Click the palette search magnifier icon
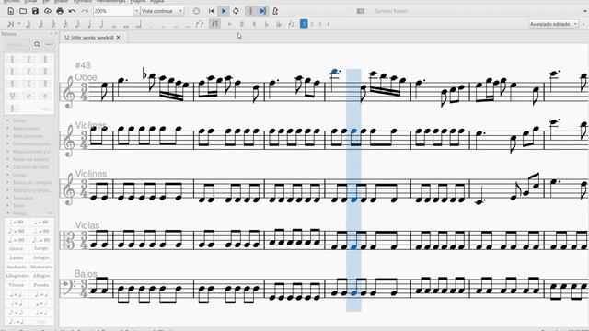The image size is (589, 331). click(37, 45)
